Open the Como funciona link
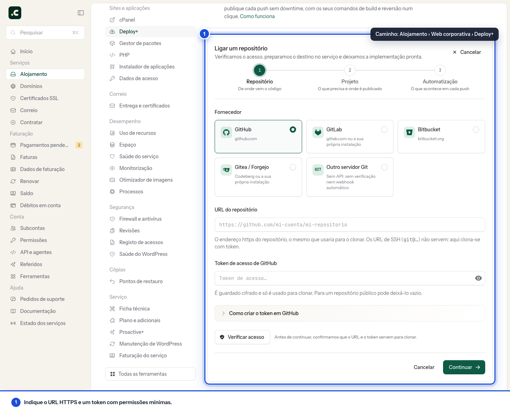 tap(257, 16)
